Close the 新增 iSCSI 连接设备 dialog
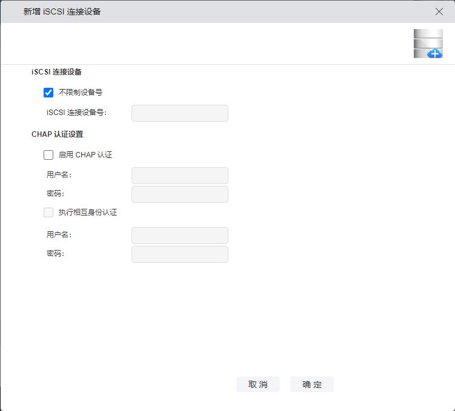Screen dimensions: 455x411 click(439, 12)
